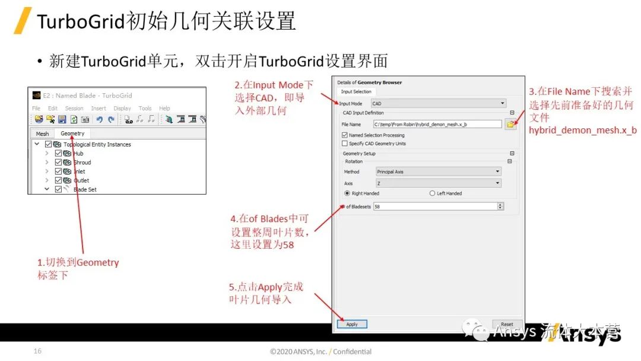Click the # of Bladesets value field
The width and height of the screenshot is (641, 361).
tap(435, 207)
